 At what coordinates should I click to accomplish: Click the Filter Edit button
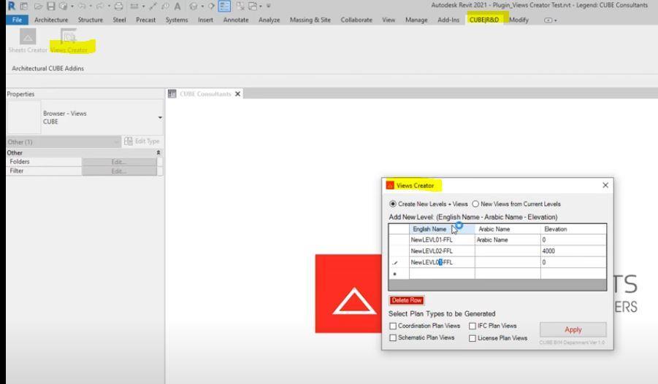[119, 171]
